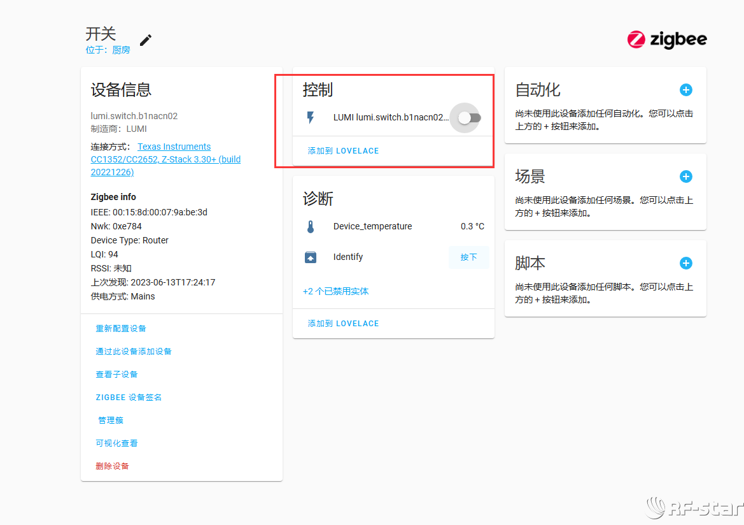Click the lightning bolt icon beside the switch entity

click(309, 117)
